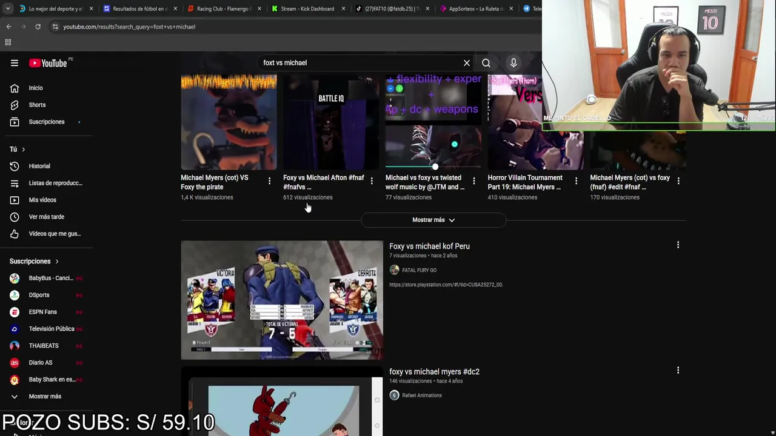Reload the page
The width and height of the screenshot is (776, 436).
pyautogui.click(x=38, y=27)
